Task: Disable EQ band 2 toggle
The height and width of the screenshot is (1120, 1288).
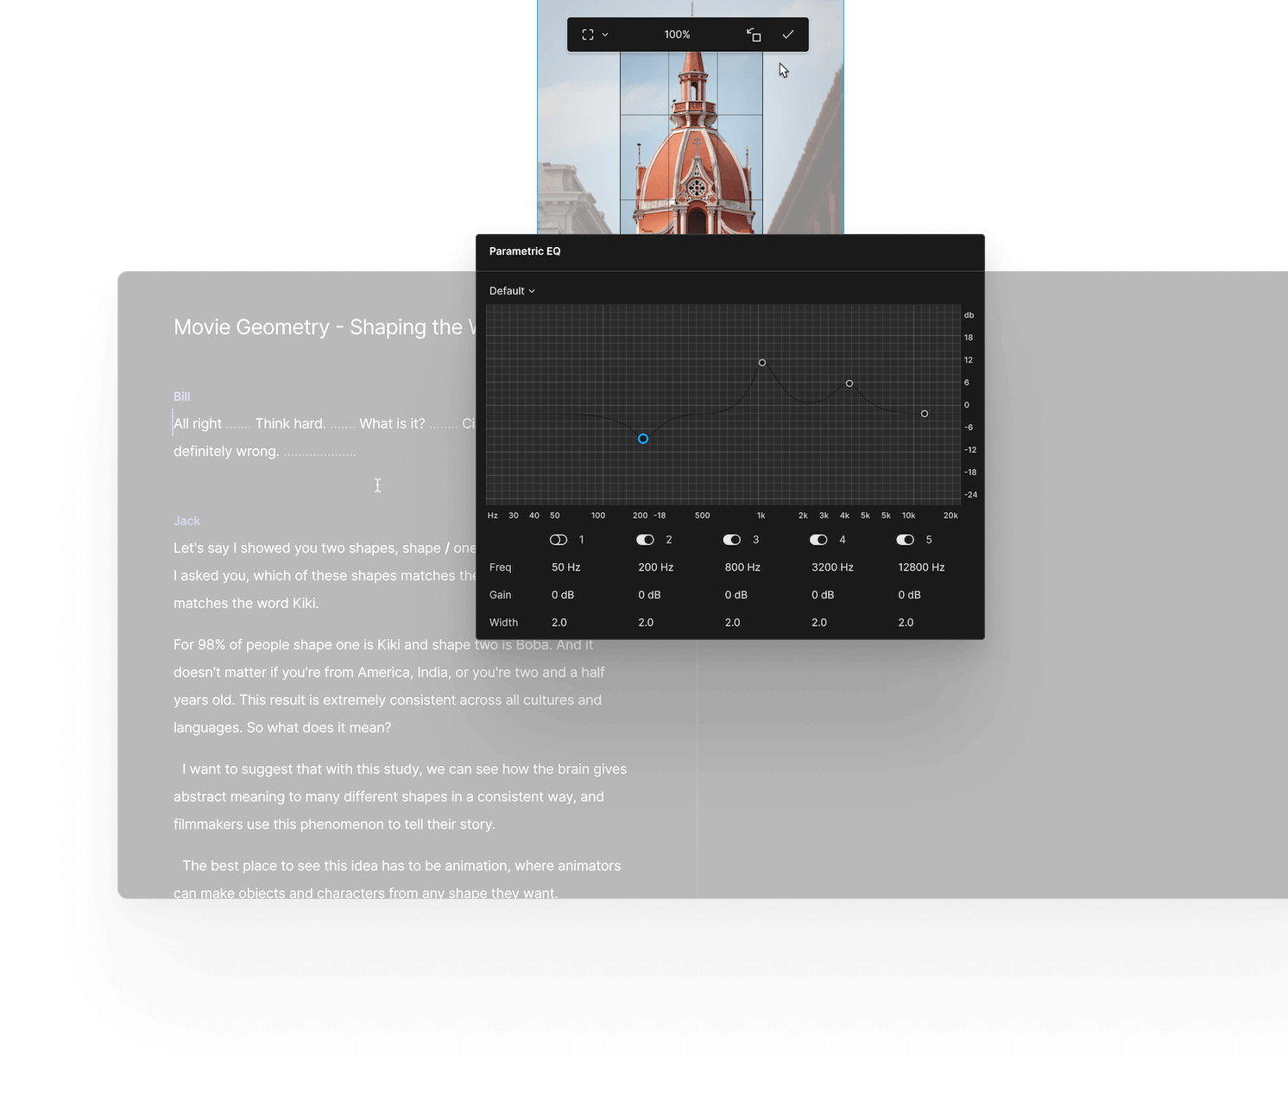Action: pyautogui.click(x=645, y=540)
